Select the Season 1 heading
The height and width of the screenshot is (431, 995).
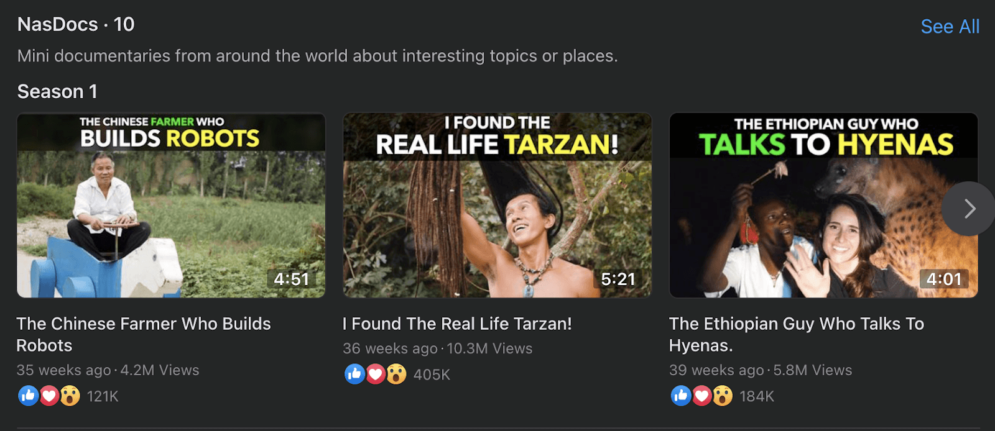coord(57,91)
